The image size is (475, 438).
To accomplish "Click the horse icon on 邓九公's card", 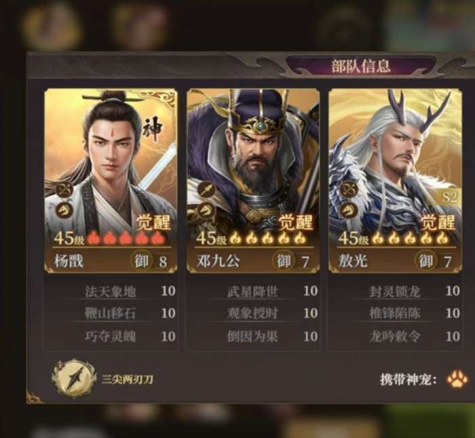I will (x=207, y=210).
